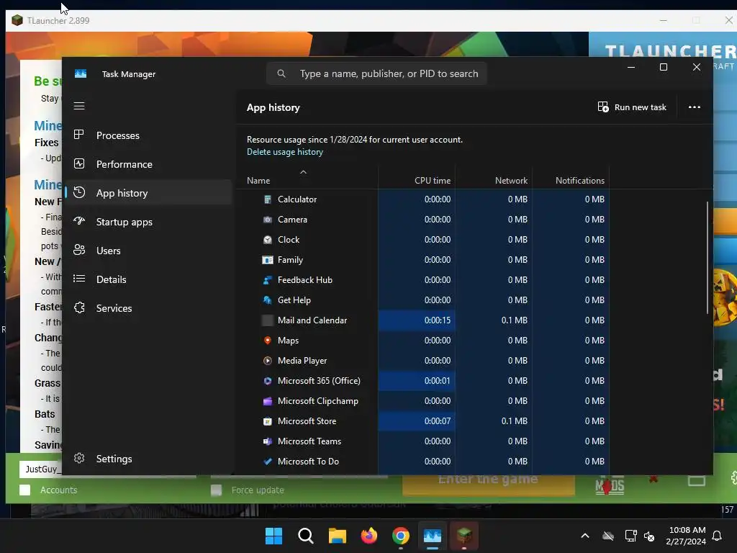Open the three-dot more options menu
Image resolution: width=737 pixels, height=553 pixels.
tap(695, 107)
